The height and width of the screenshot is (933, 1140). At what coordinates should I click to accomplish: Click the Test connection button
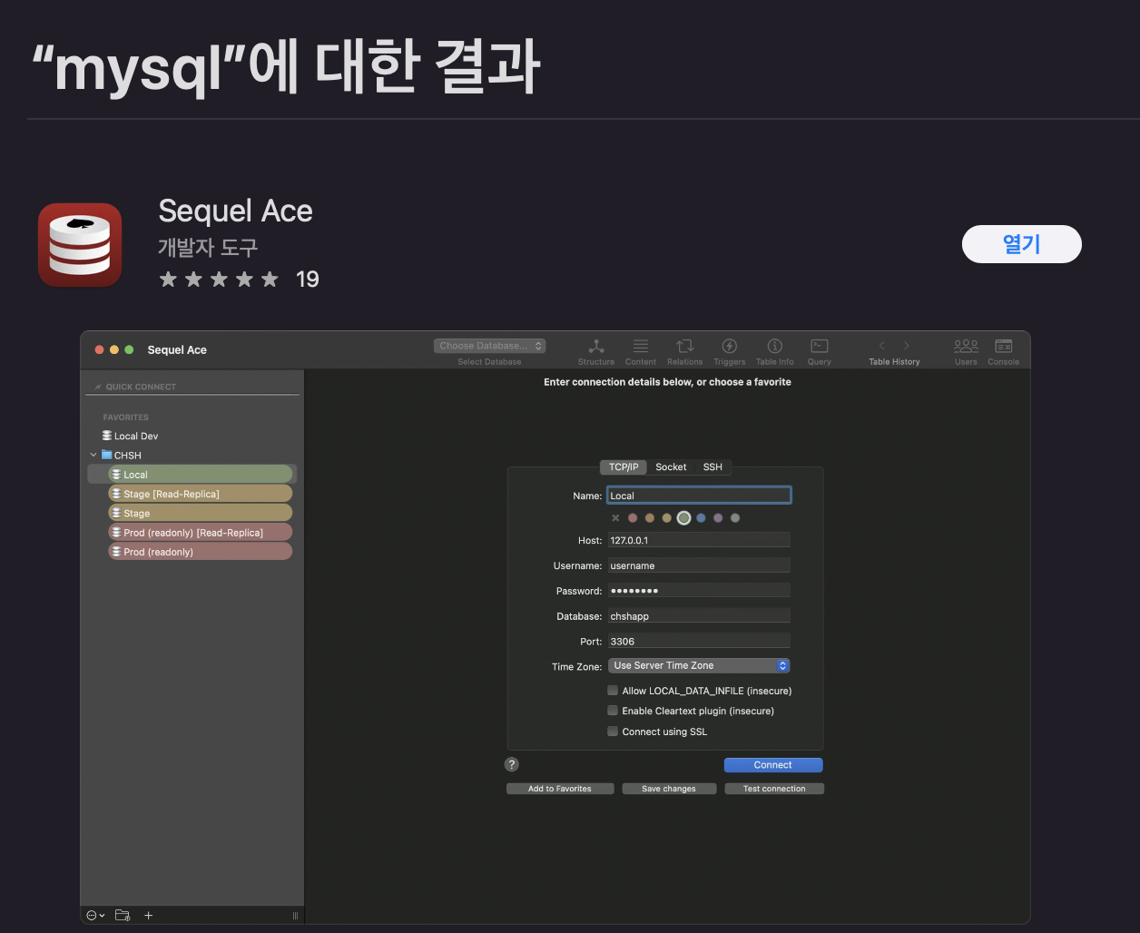point(774,789)
